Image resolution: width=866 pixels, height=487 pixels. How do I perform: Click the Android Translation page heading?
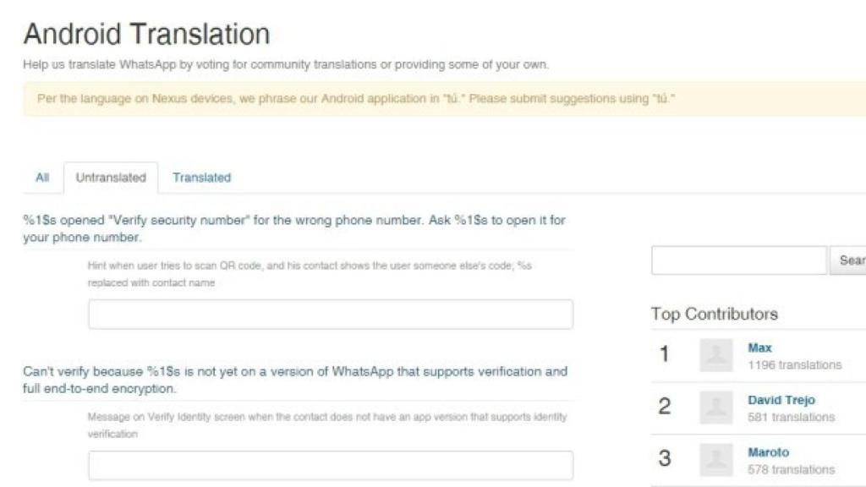147,34
